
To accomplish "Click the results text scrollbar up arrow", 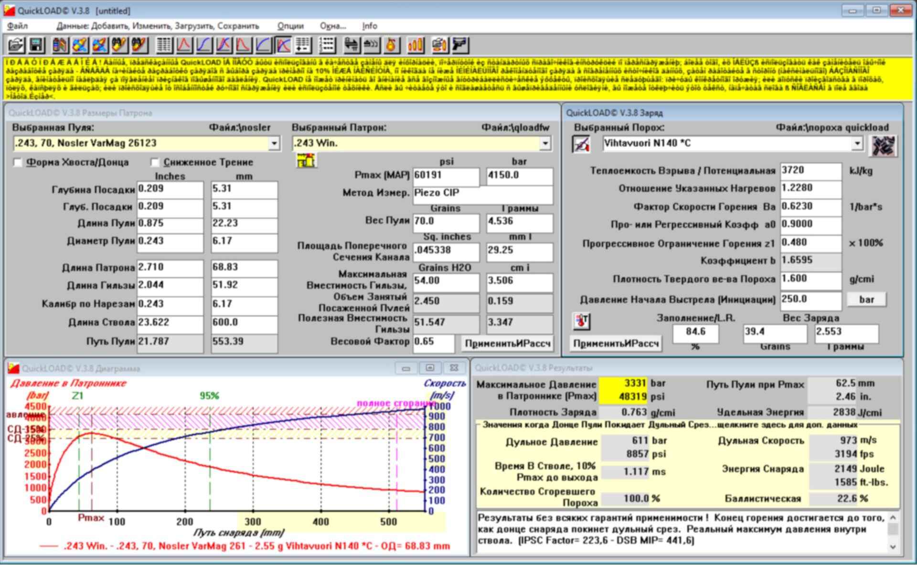I will [x=893, y=518].
